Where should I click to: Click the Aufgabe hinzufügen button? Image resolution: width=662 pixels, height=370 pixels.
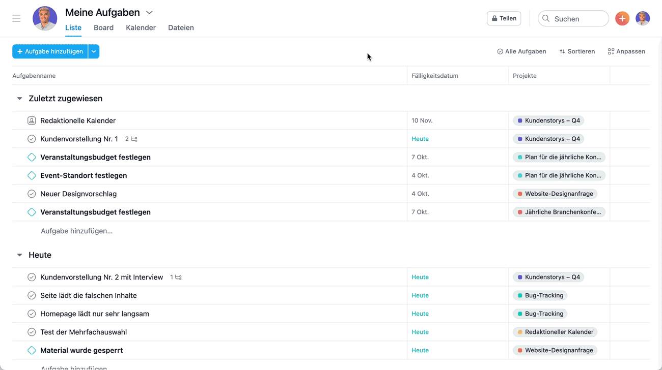[50, 51]
